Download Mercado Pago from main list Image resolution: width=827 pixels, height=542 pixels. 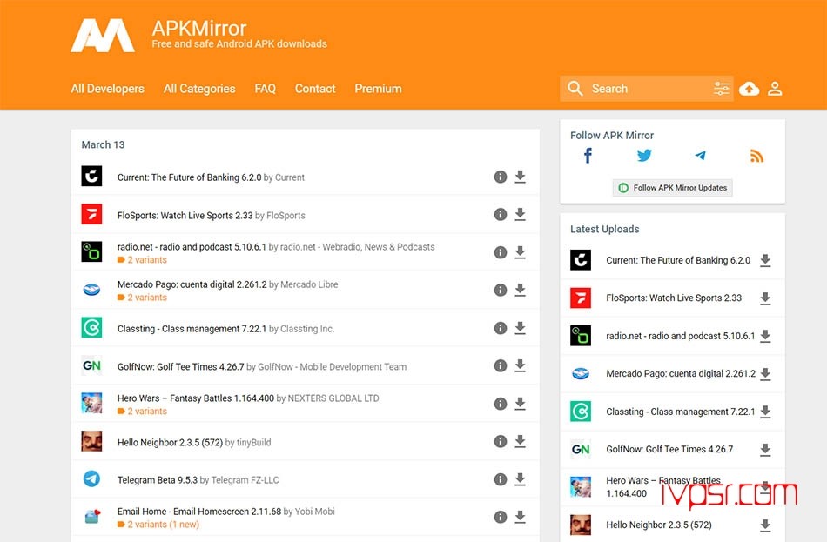(520, 290)
